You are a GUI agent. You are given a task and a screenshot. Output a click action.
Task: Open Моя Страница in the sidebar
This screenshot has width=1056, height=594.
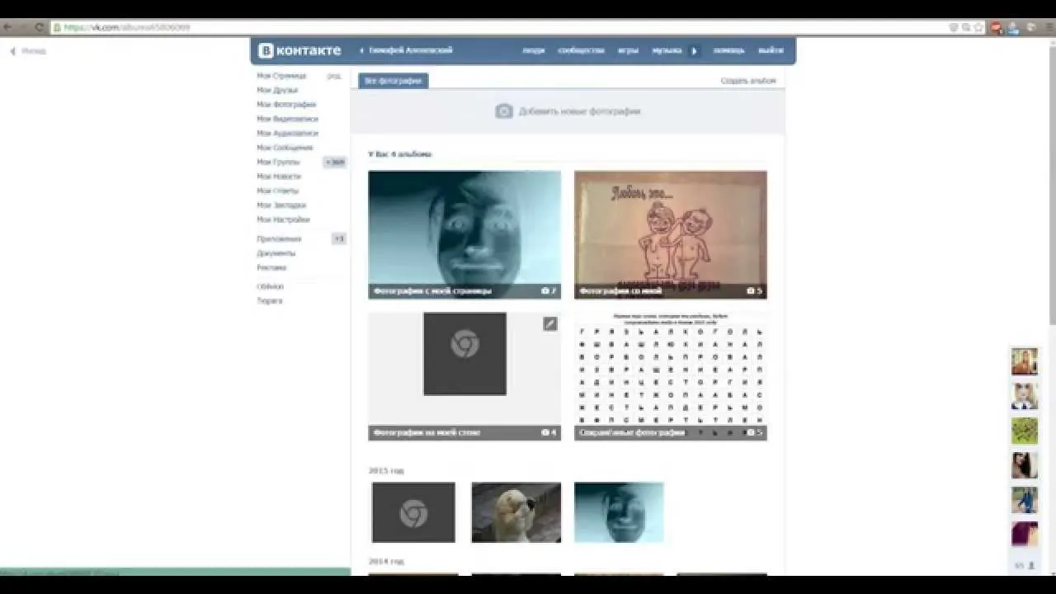coord(281,76)
